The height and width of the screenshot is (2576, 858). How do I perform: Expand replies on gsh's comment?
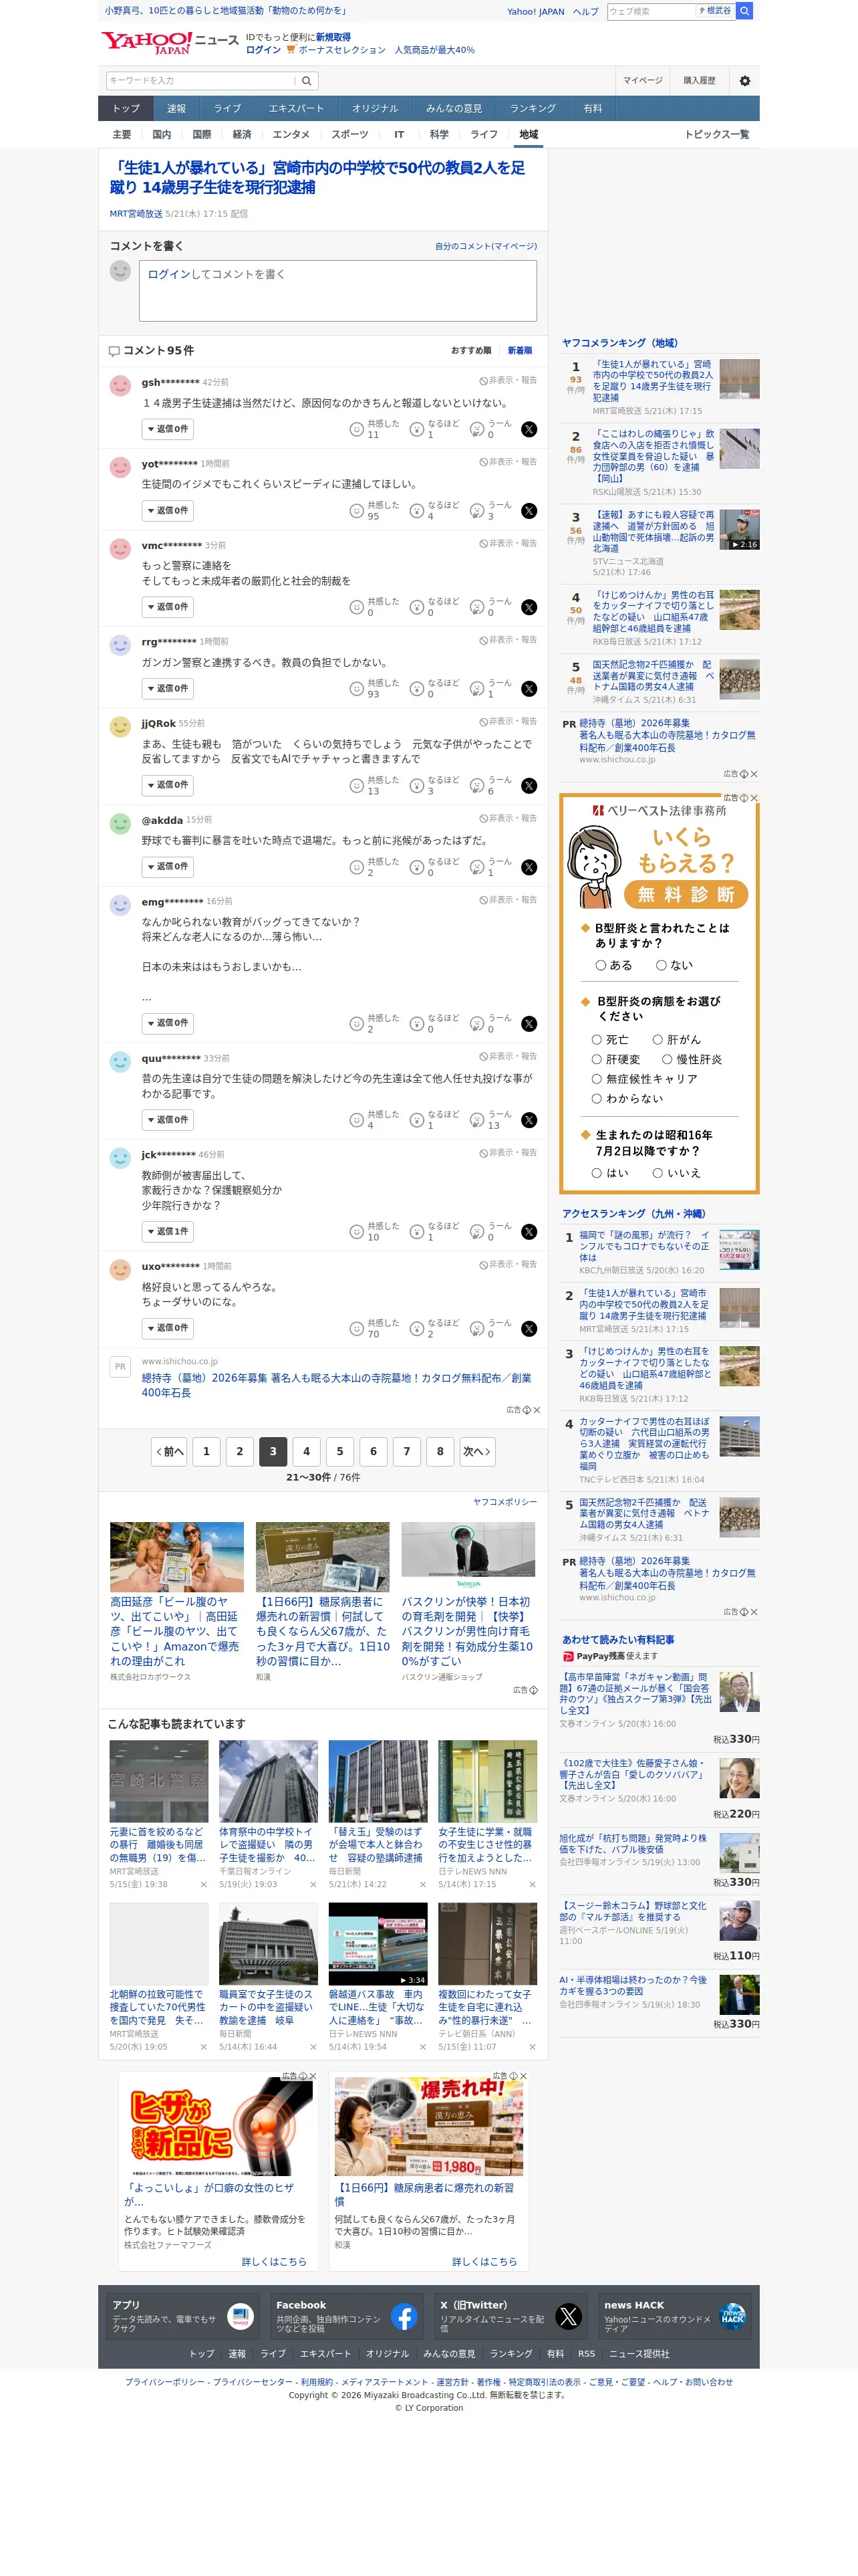tap(168, 429)
